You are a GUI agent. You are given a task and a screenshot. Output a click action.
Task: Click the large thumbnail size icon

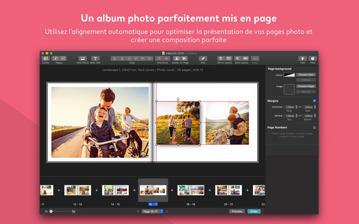point(74,211)
